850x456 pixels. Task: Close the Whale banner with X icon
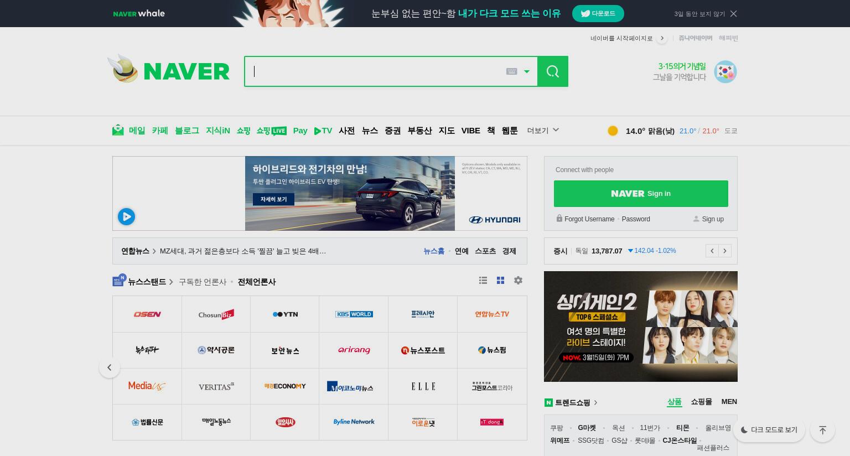click(x=733, y=13)
